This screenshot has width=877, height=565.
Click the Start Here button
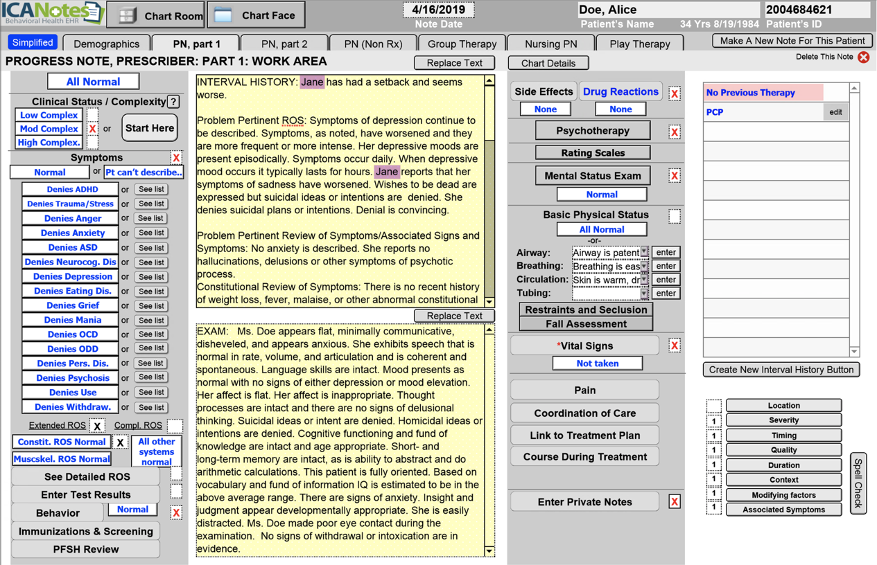pos(149,128)
